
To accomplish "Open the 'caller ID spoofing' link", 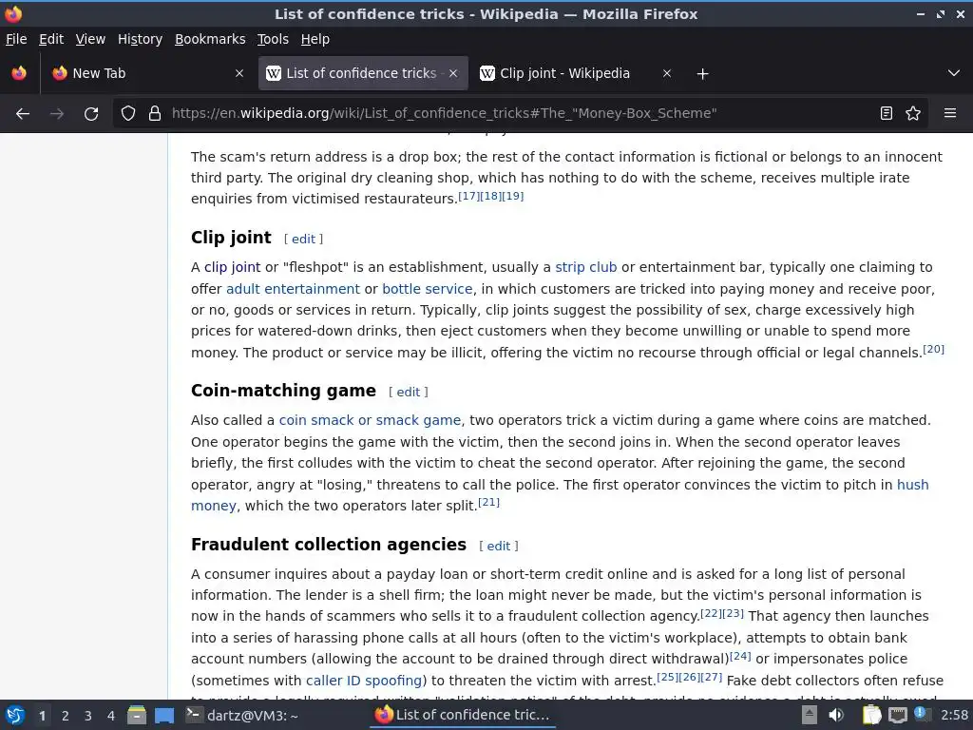I will 364,681.
